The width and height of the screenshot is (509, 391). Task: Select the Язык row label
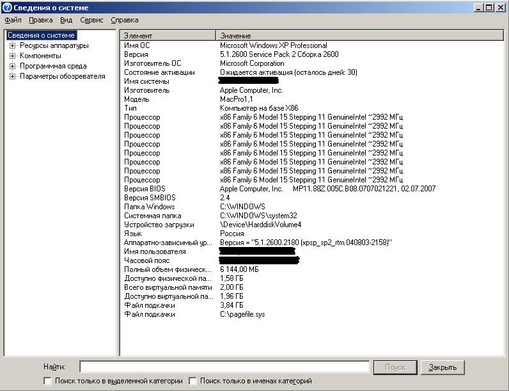(x=133, y=234)
